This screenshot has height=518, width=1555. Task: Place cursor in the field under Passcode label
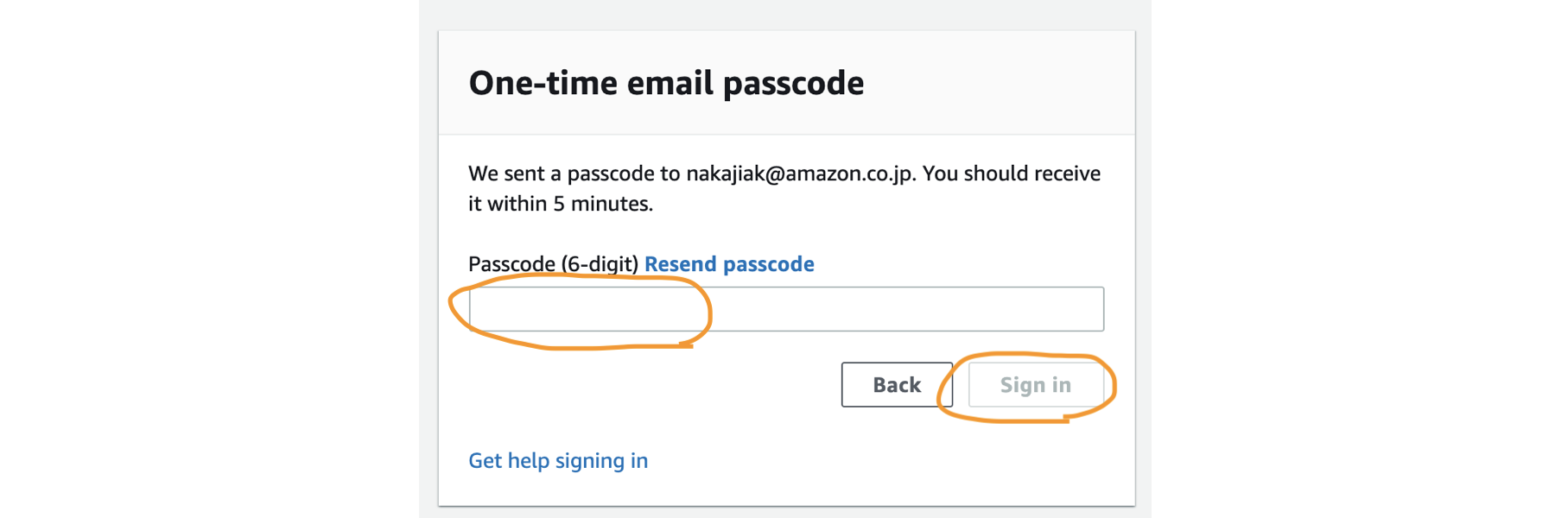[x=786, y=309]
